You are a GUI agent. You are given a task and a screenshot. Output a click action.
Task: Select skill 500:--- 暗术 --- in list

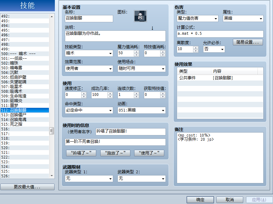tap(25, 54)
